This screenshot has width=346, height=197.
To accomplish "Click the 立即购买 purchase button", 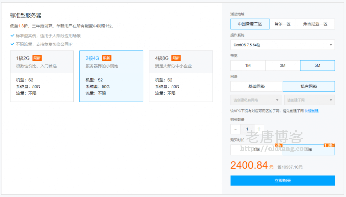I will click(282, 180).
